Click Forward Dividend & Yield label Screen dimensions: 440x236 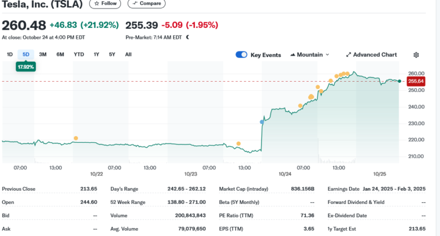[x=356, y=202]
